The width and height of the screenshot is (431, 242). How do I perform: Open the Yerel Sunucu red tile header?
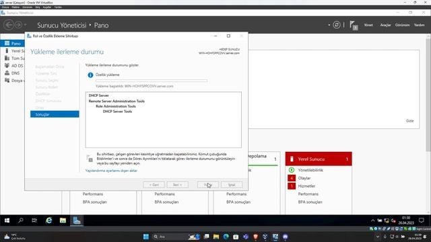click(x=319, y=159)
